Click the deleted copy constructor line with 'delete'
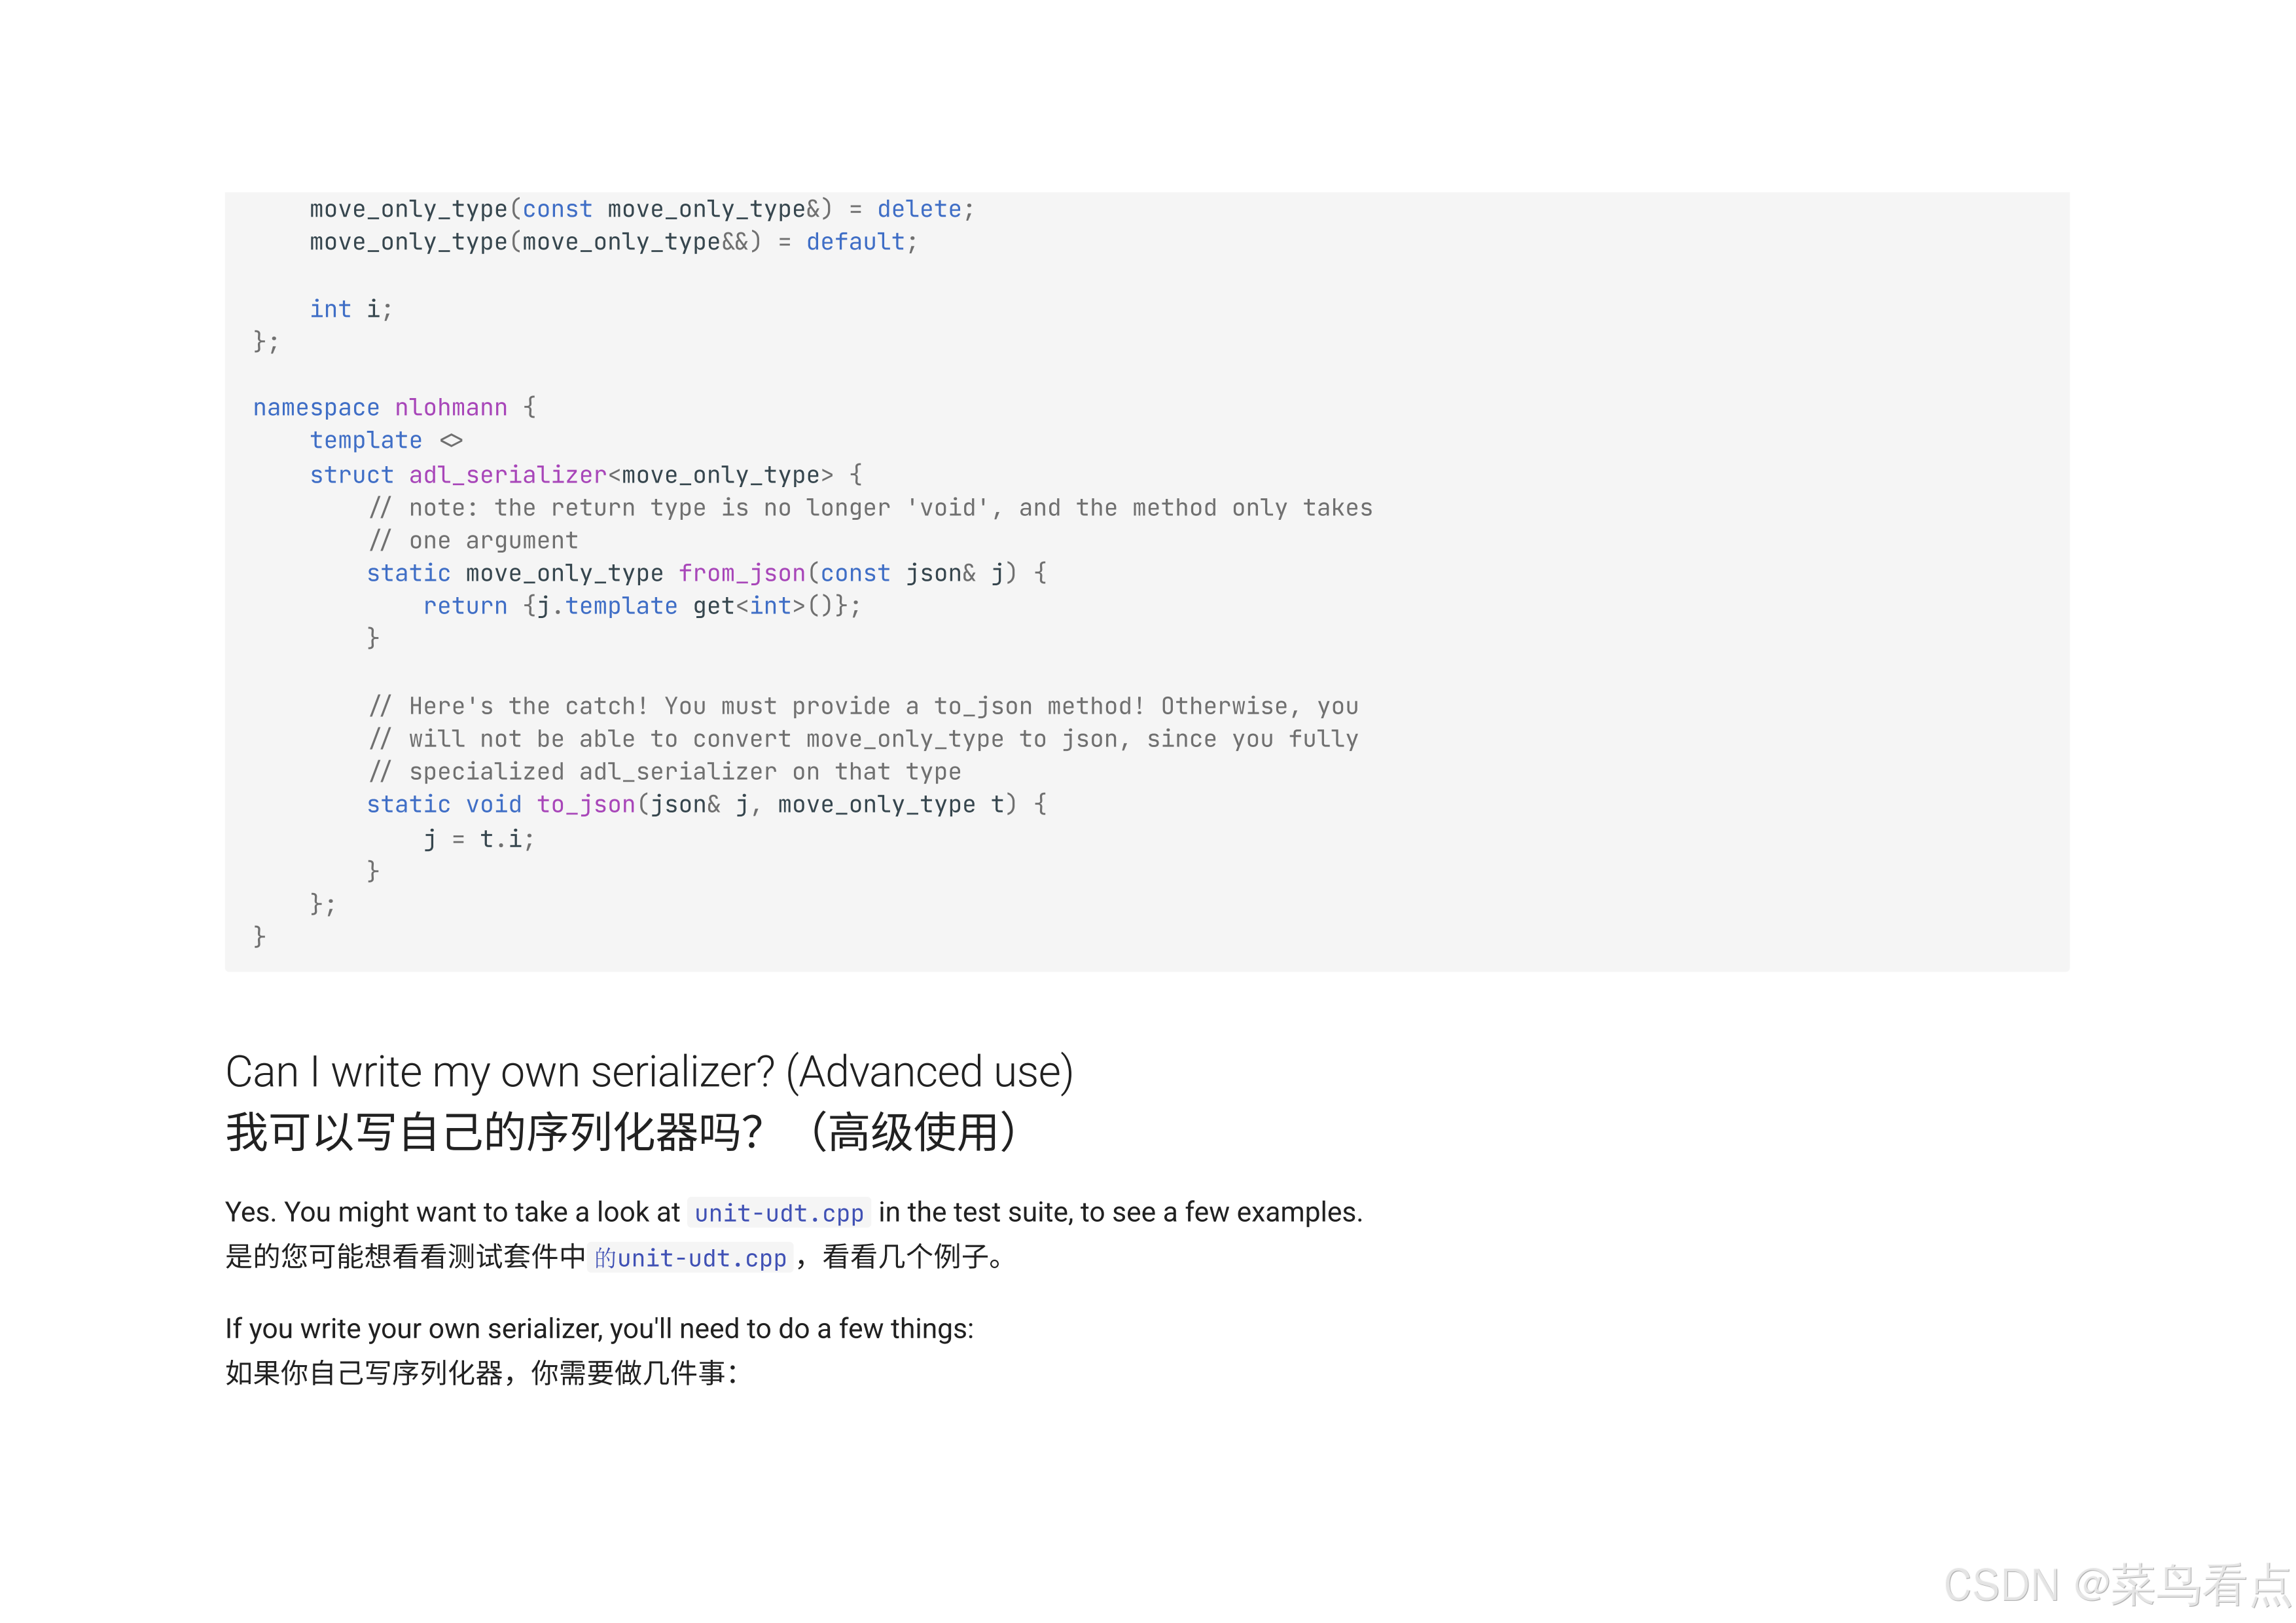2296x1623 pixels. point(640,210)
